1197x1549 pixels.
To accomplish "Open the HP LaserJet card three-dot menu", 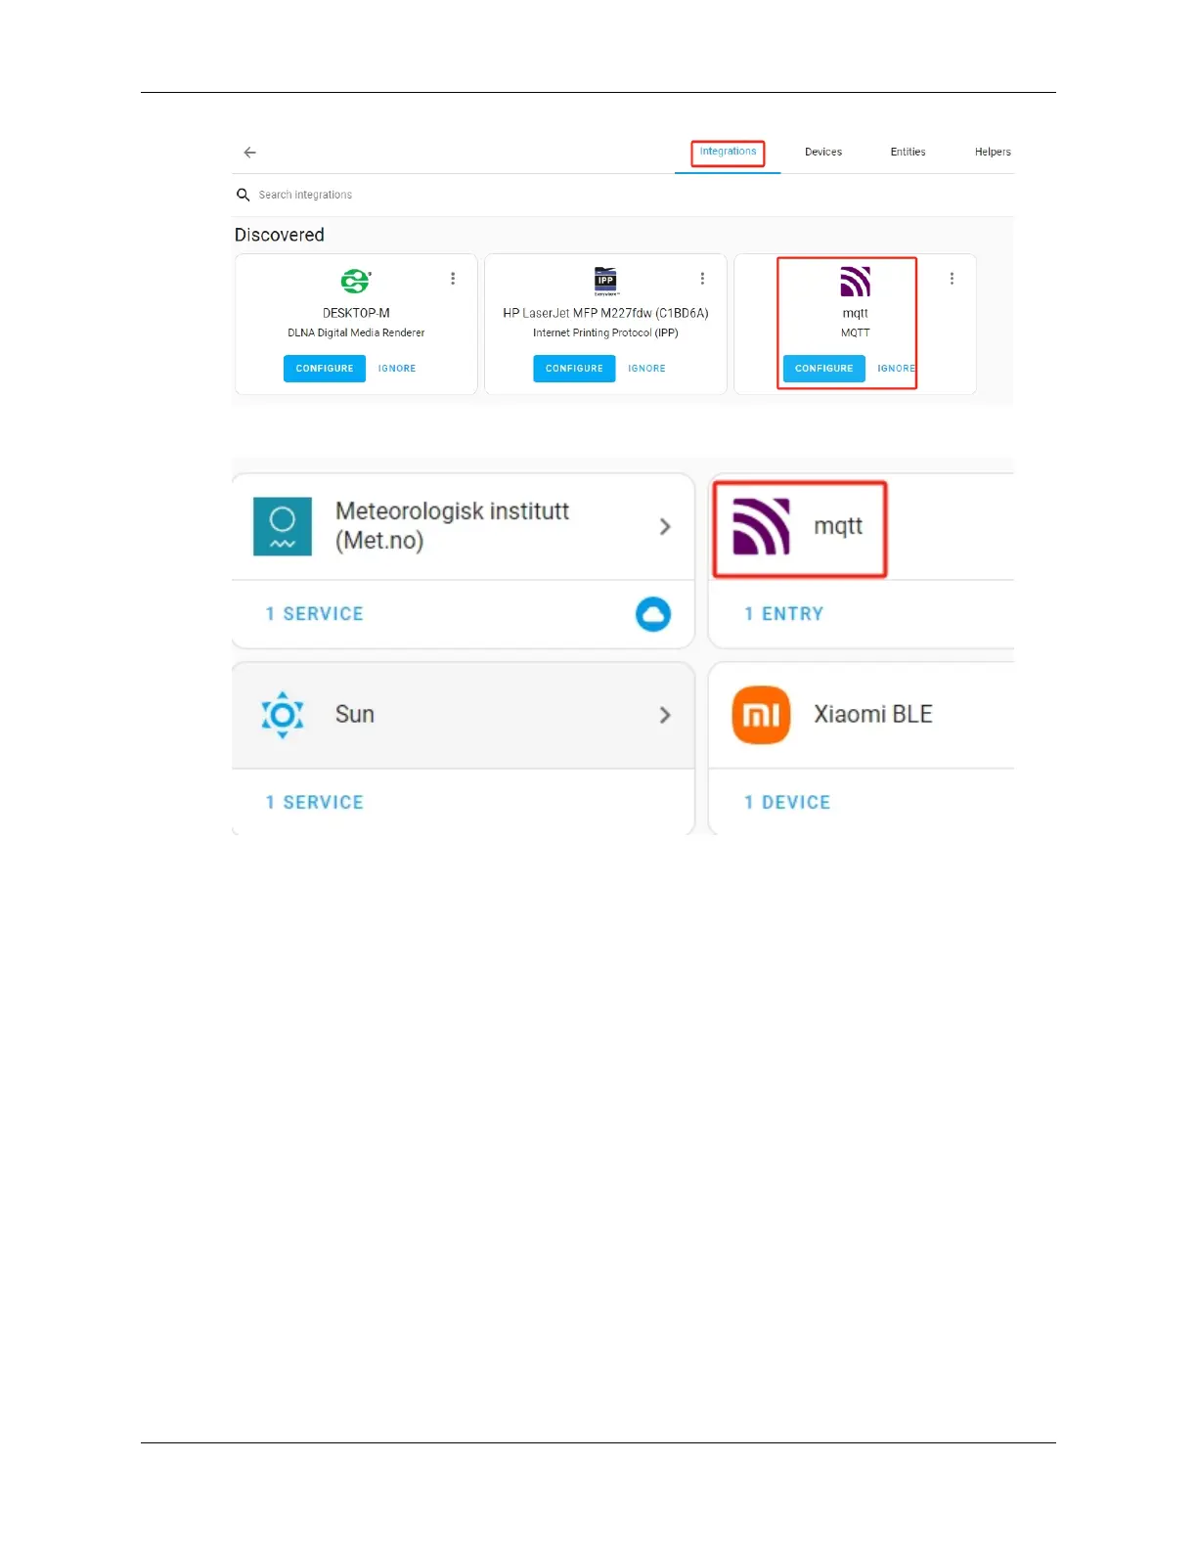I will [x=702, y=279].
